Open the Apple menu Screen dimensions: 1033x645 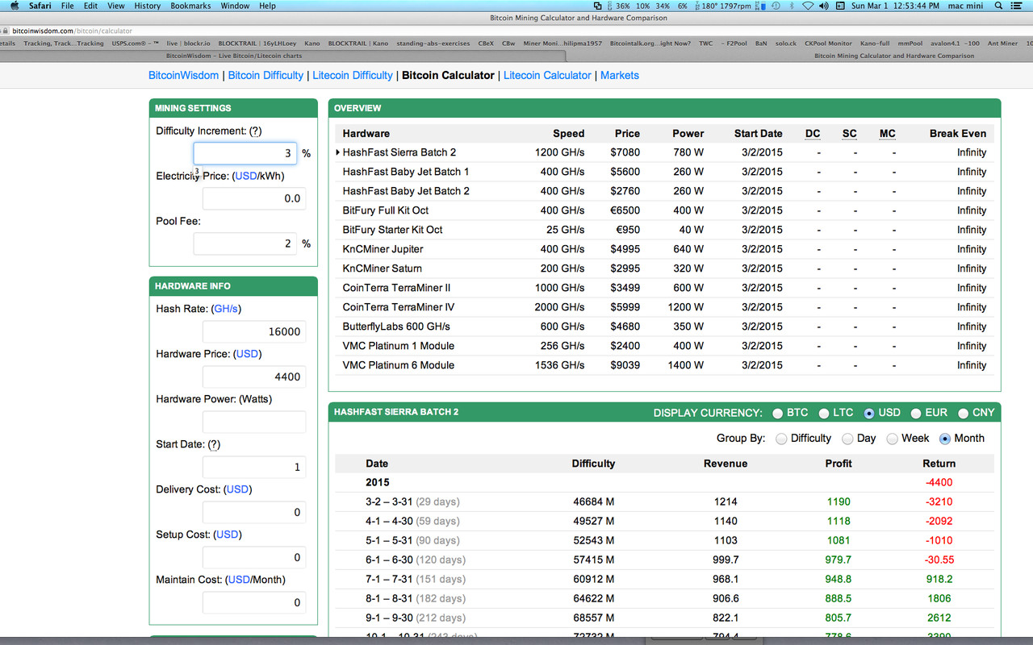(x=14, y=6)
